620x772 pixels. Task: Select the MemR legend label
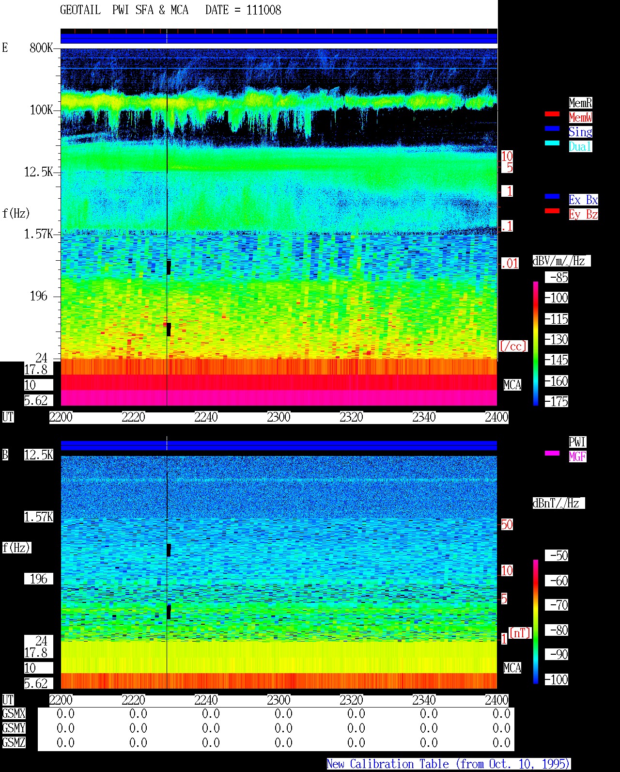580,103
